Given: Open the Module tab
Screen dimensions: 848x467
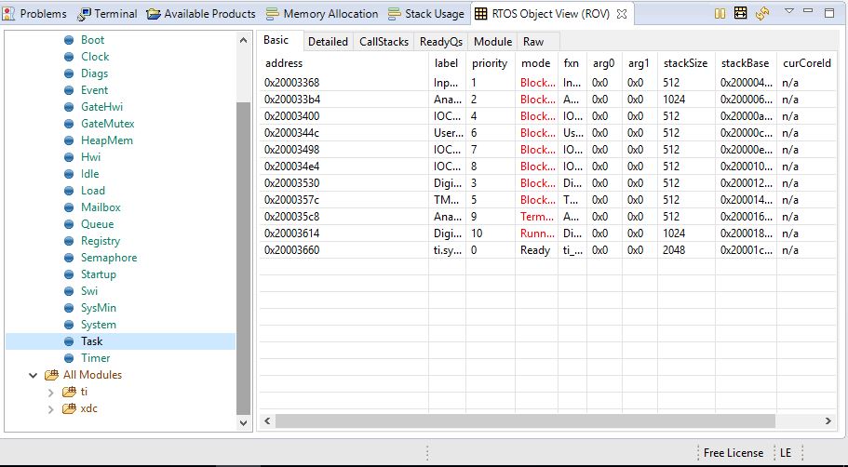Looking at the screenshot, I should tap(492, 42).
